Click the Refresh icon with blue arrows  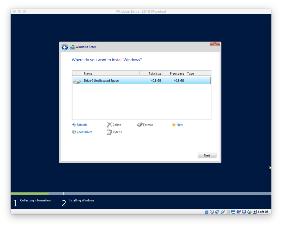click(x=74, y=125)
